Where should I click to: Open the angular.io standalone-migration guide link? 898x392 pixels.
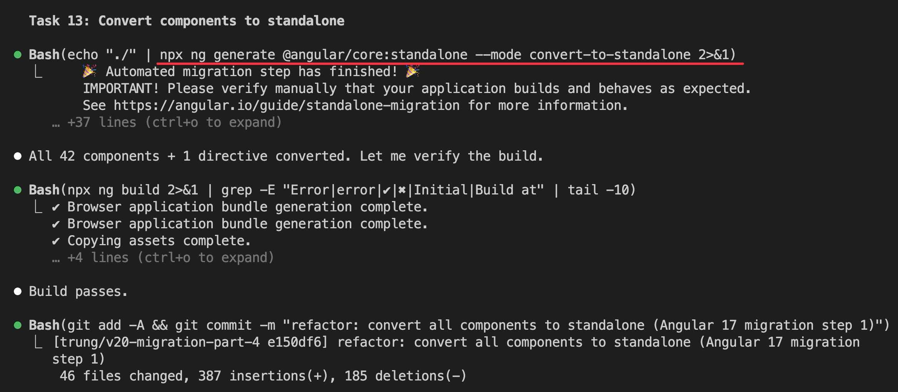pos(286,105)
